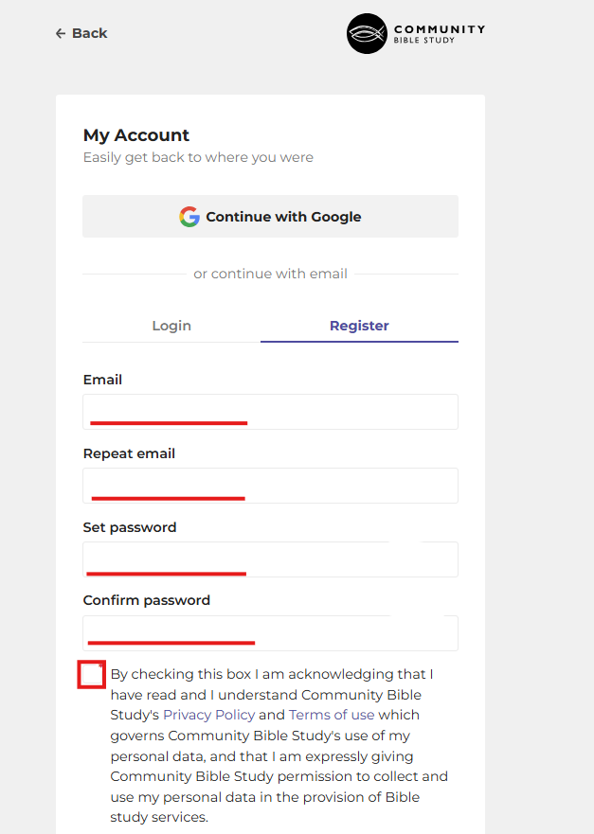Check the privacy consent checkbox
The width and height of the screenshot is (594, 834).
91,675
